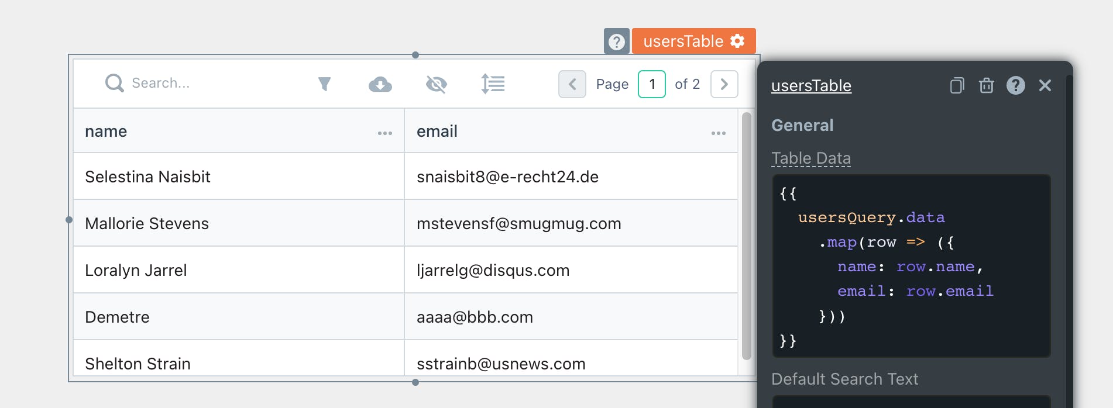Duplicate the component using the copy icon
The height and width of the screenshot is (408, 1113).
[957, 85]
